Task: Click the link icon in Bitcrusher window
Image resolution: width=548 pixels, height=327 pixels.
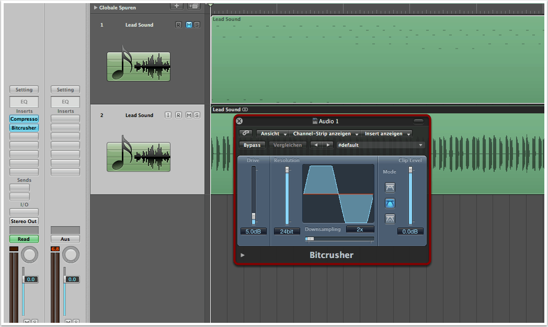Action: 245,134
